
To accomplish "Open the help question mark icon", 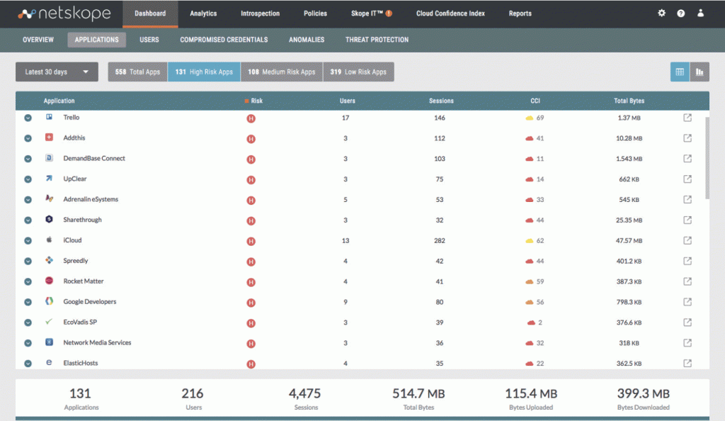I will [x=680, y=13].
